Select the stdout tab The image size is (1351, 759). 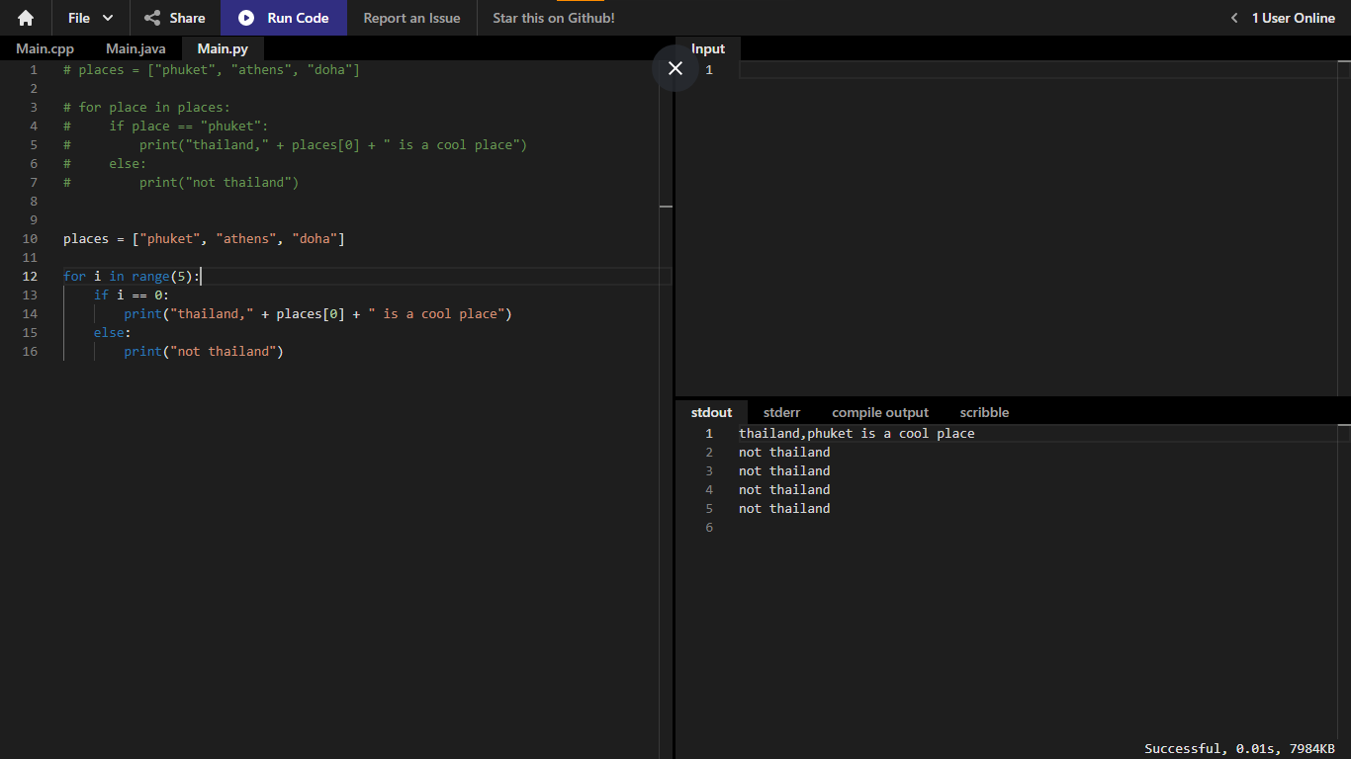tap(711, 412)
